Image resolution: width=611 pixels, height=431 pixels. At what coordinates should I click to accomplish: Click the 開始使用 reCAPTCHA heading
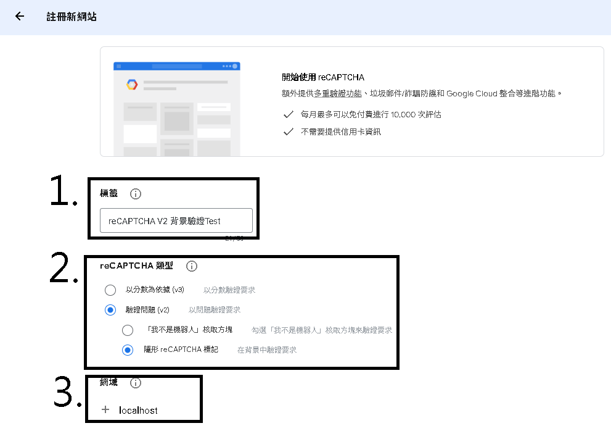click(x=322, y=77)
